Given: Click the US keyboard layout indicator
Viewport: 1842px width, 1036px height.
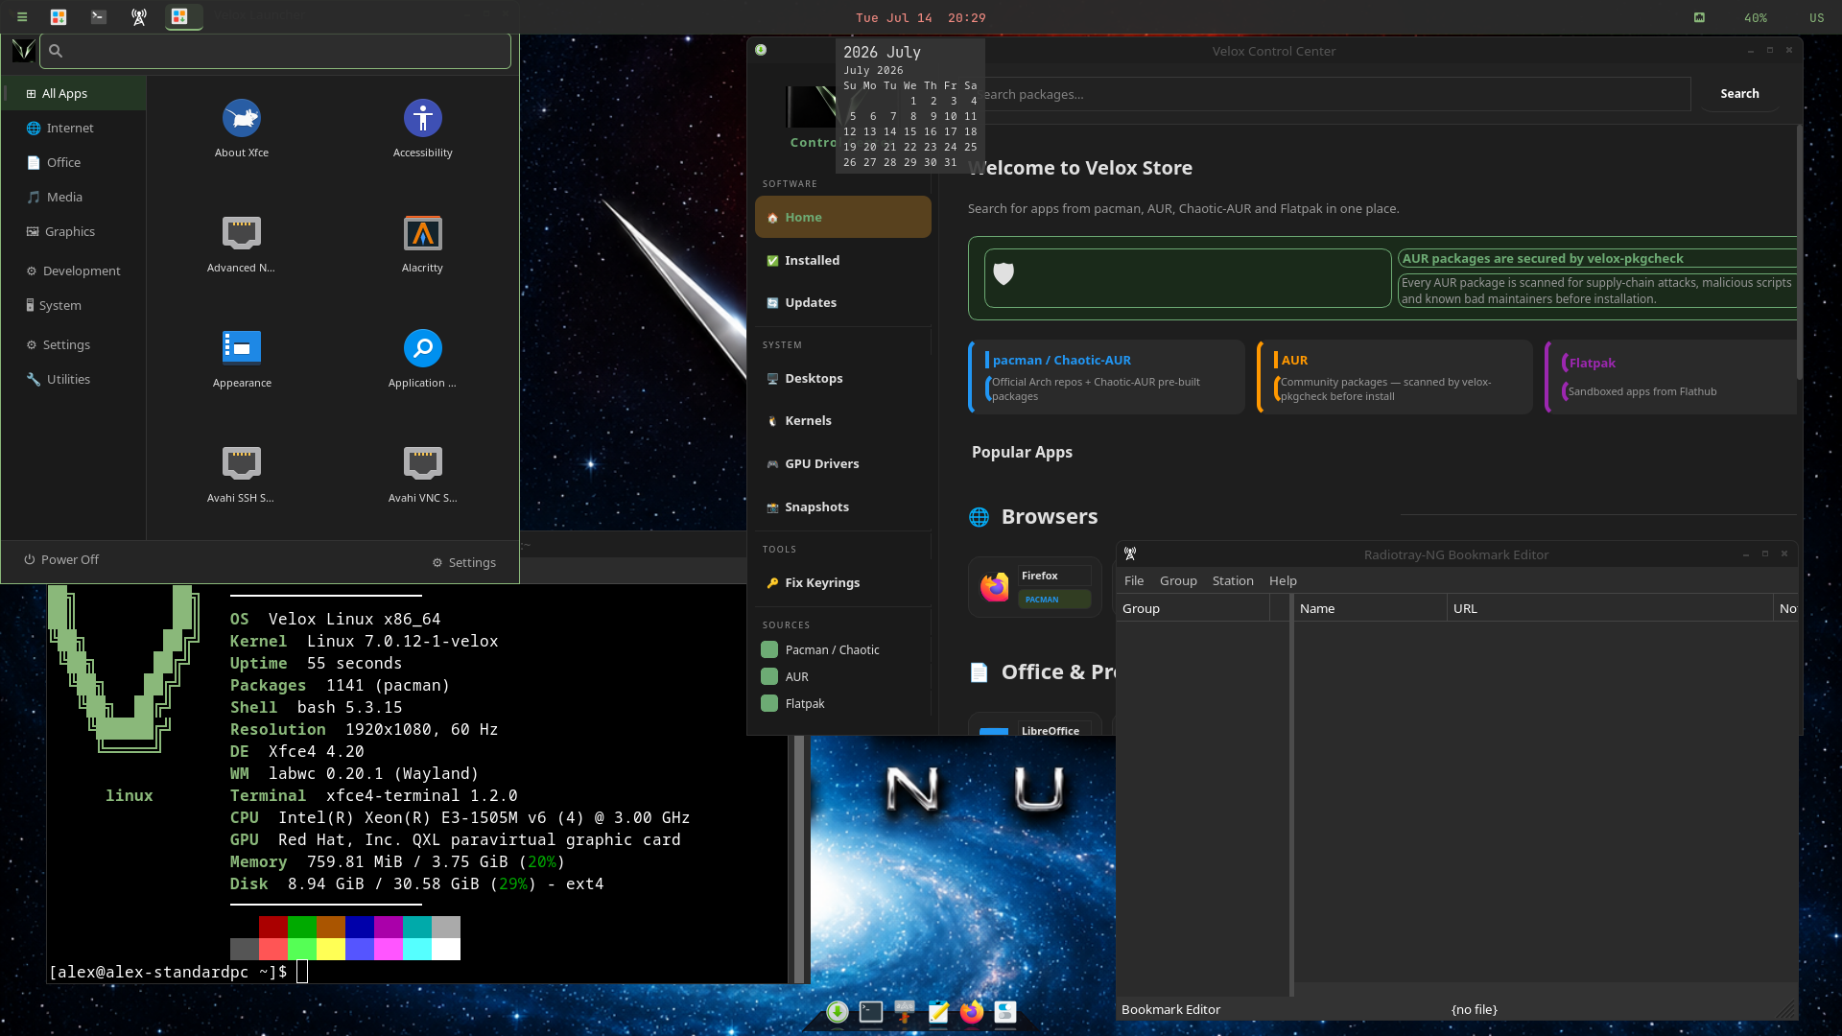Looking at the screenshot, I should click(x=1816, y=17).
